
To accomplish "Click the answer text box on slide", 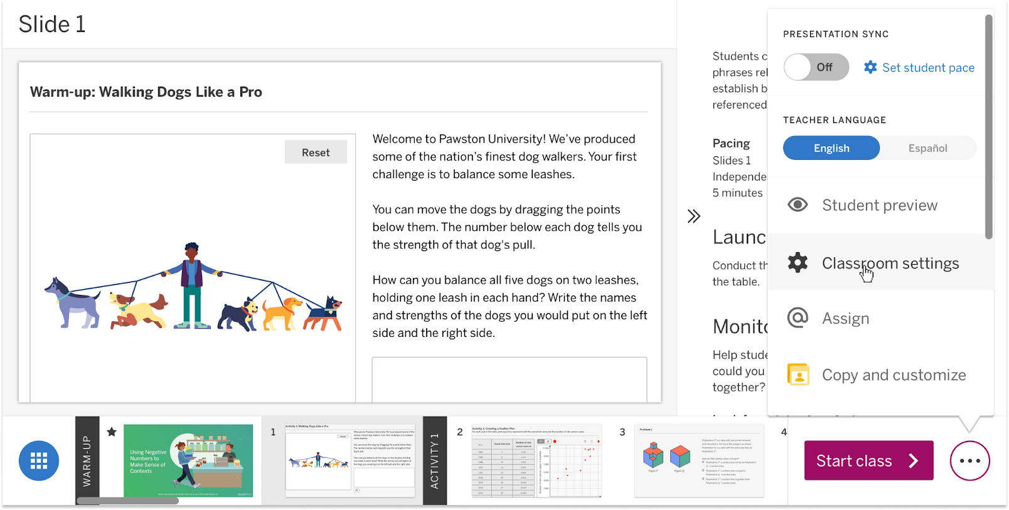I will tap(509, 380).
